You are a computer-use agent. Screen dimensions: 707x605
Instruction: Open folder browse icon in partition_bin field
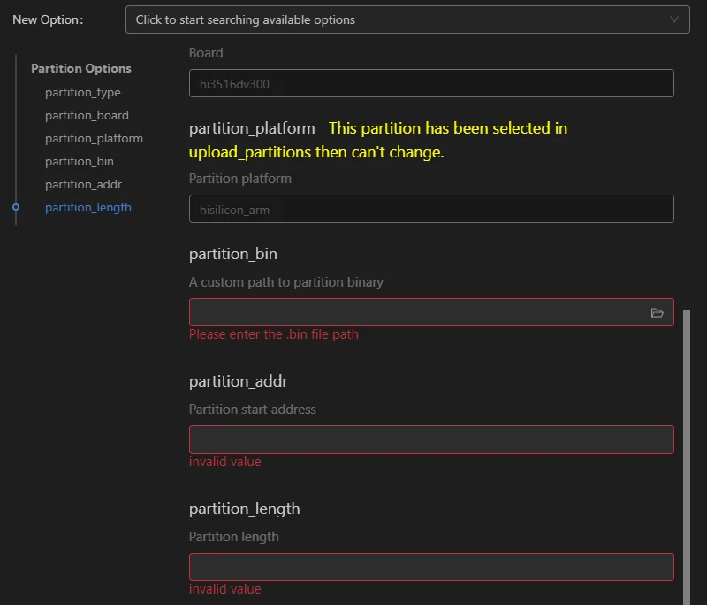[x=657, y=312]
